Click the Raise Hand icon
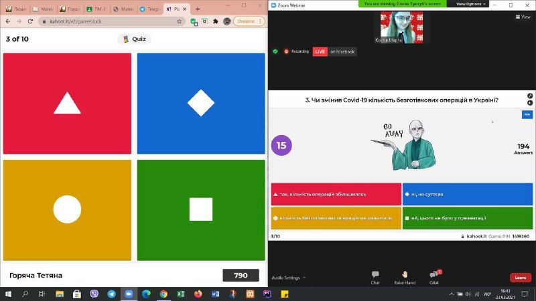 [x=405, y=277]
